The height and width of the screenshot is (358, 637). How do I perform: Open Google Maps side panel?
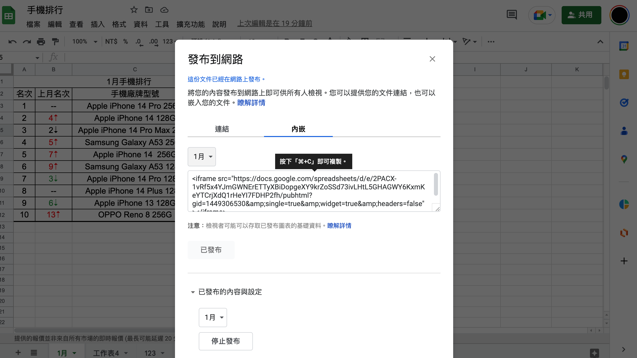[624, 159]
